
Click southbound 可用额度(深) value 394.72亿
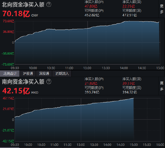[130, 92]
